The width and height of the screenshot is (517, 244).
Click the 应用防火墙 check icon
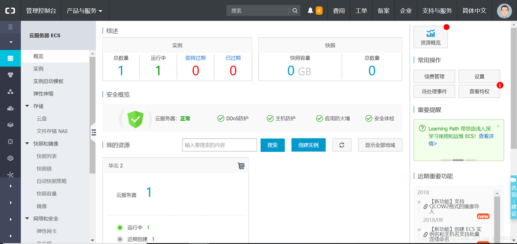(319, 119)
